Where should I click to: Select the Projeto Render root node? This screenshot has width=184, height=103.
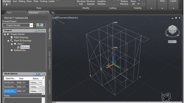18,34
